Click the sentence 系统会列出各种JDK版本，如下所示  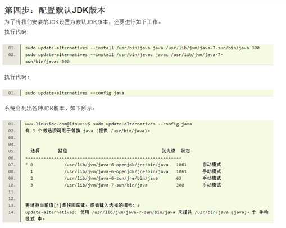pyautogui.click(x=49, y=108)
